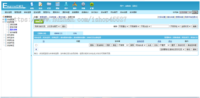Open the 不置顶 dropdown
200x98 pixels.
(x=165, y=45)
